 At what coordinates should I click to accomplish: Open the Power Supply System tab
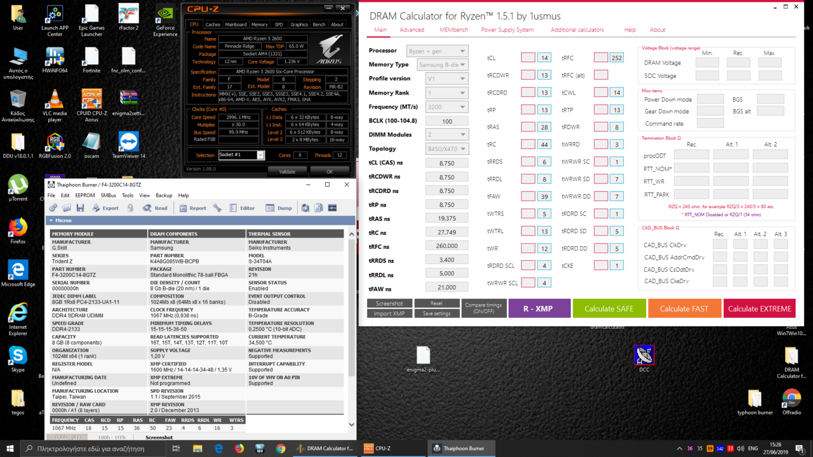point(507,30)
